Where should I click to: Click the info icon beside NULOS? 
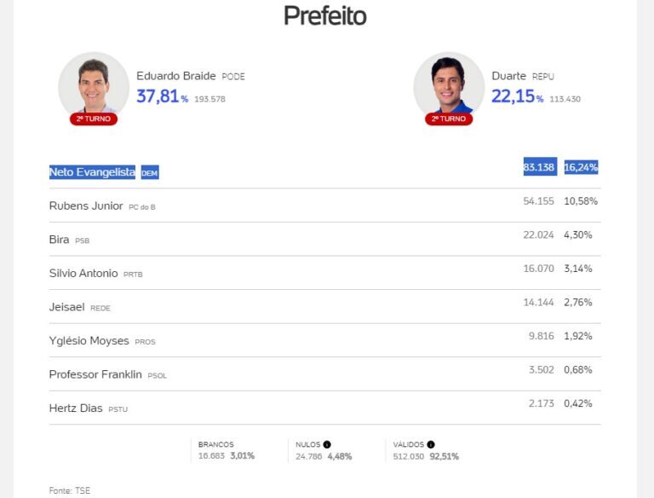coord(327,444)
